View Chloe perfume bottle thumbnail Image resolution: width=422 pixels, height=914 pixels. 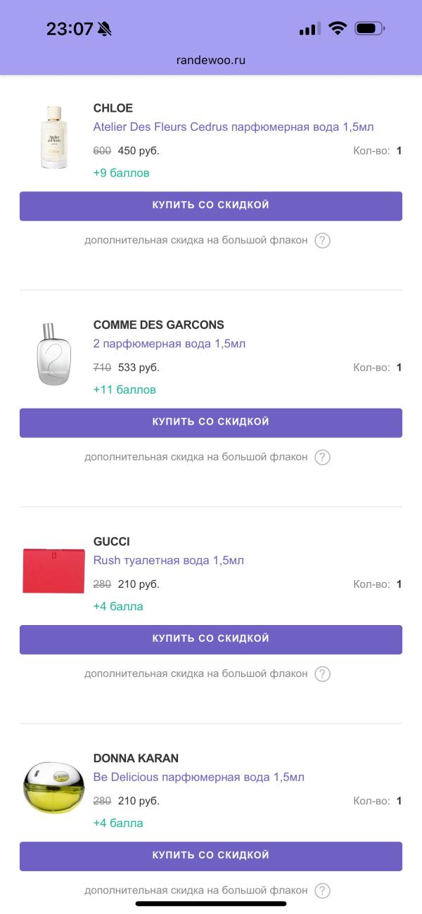click(x=54, y=138)
